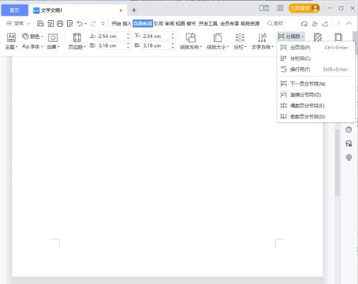Open the 会员专享 tab
The height and width of the screenshot is (284, 358).
click(x=230, y=24)
